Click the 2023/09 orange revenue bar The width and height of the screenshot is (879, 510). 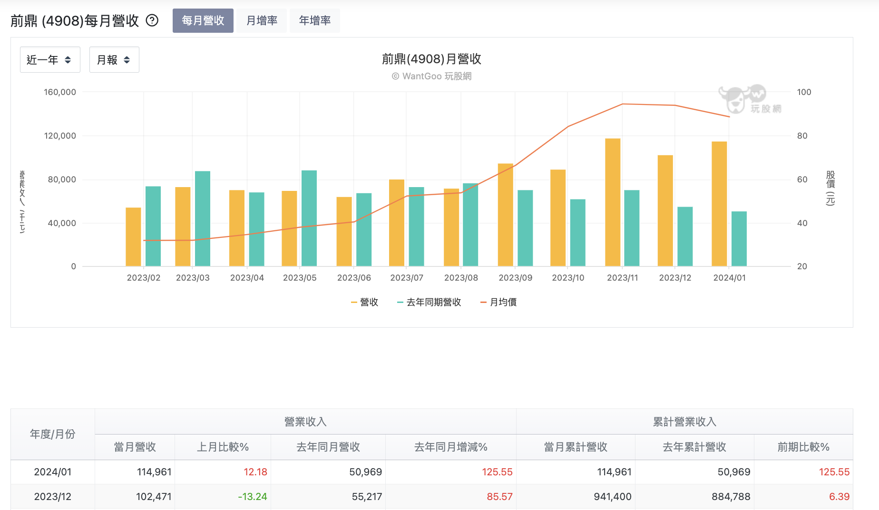click(x=506, y=215)
